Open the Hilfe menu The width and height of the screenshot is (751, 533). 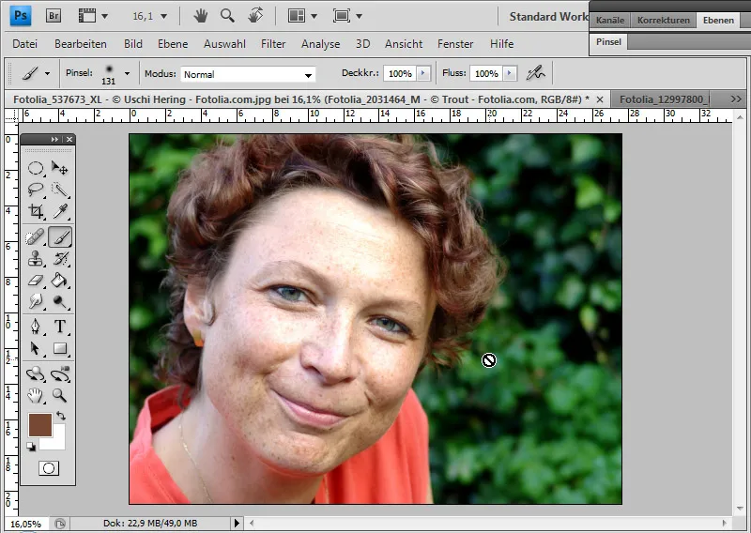click(x=502, y=44)
